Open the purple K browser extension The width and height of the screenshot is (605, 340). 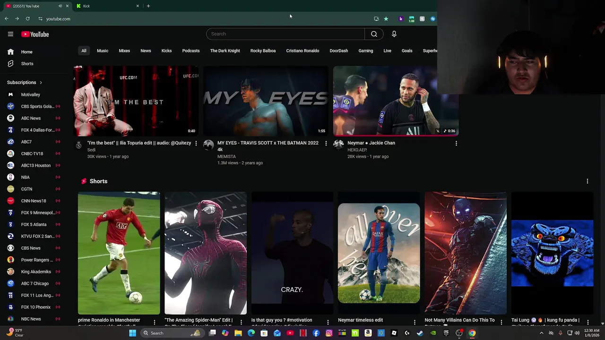pos(401,19)
